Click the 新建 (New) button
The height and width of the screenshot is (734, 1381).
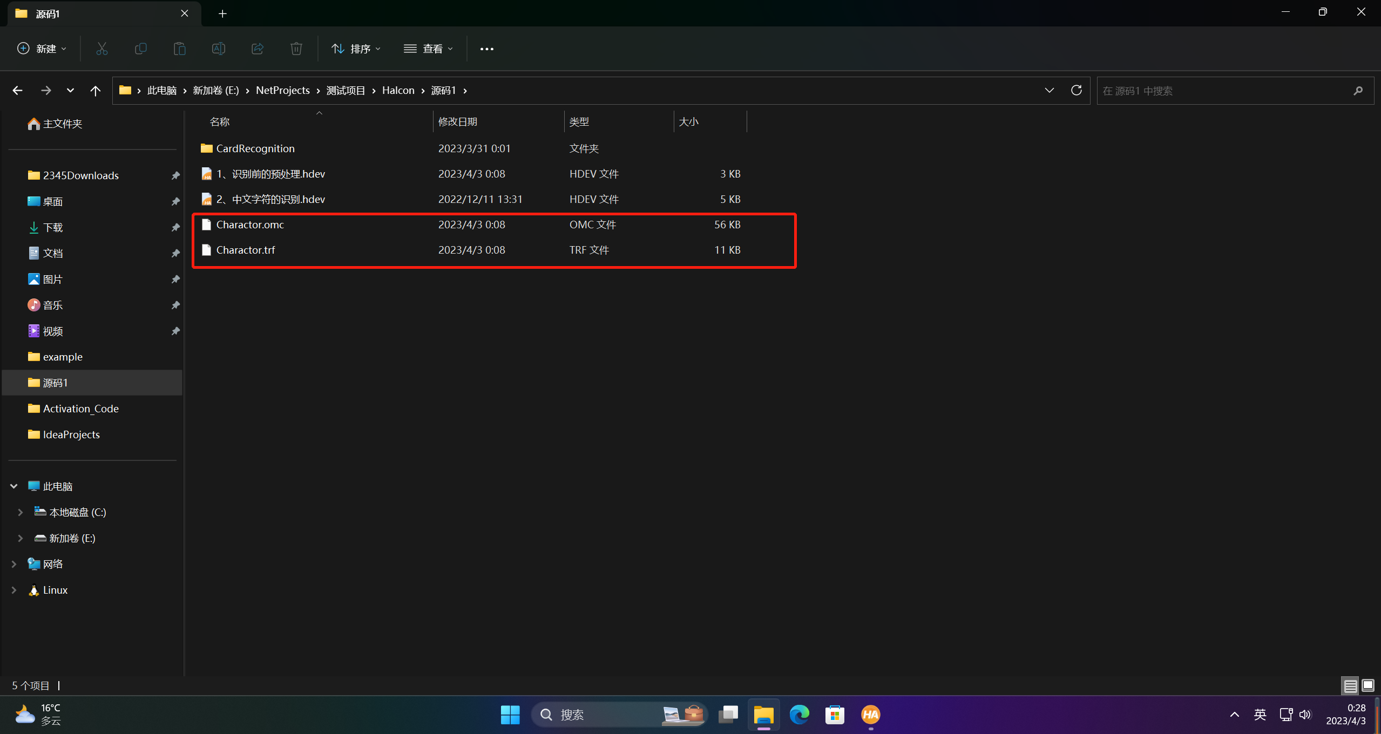pos(42,49)
